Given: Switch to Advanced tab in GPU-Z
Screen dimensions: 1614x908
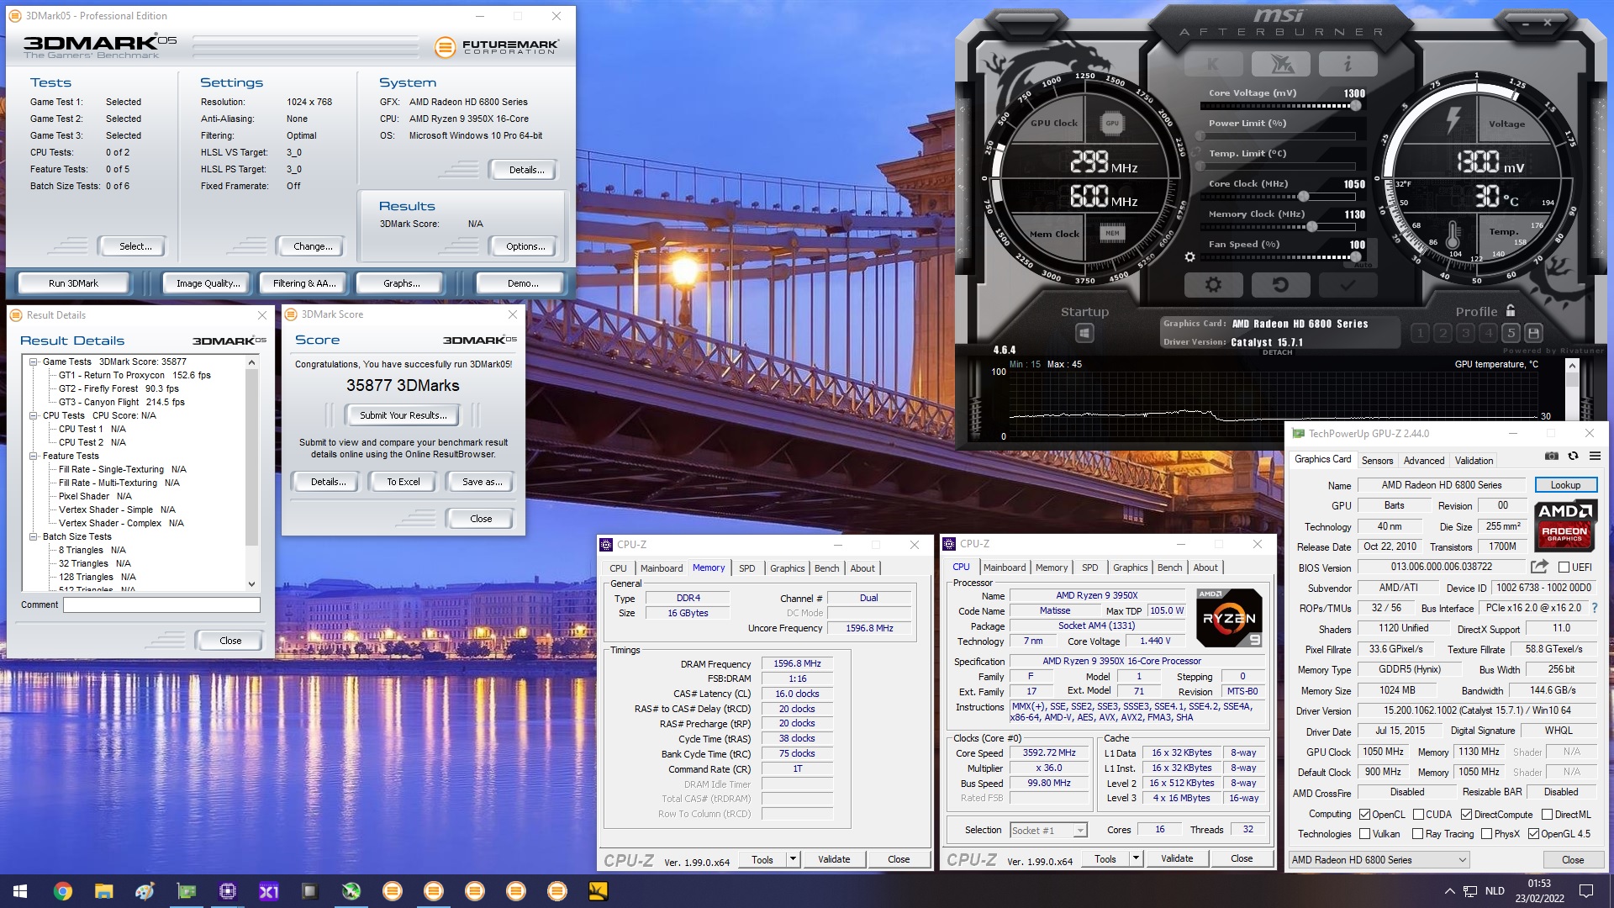Looking at the screenshot, I should tap(1424, 461).
